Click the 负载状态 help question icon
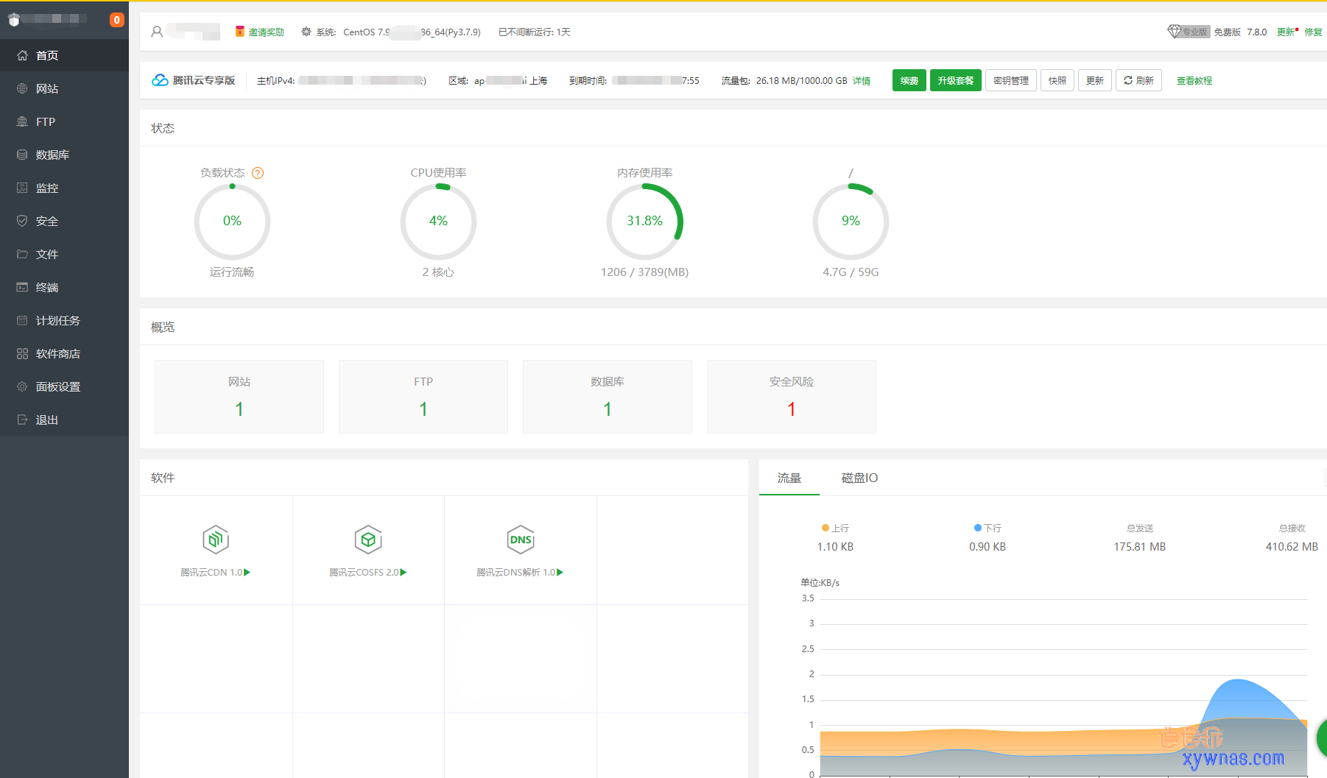 pos(258,173)
